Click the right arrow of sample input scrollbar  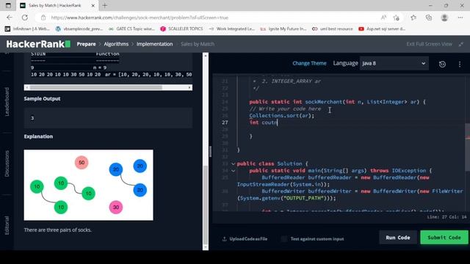(189, 87)
